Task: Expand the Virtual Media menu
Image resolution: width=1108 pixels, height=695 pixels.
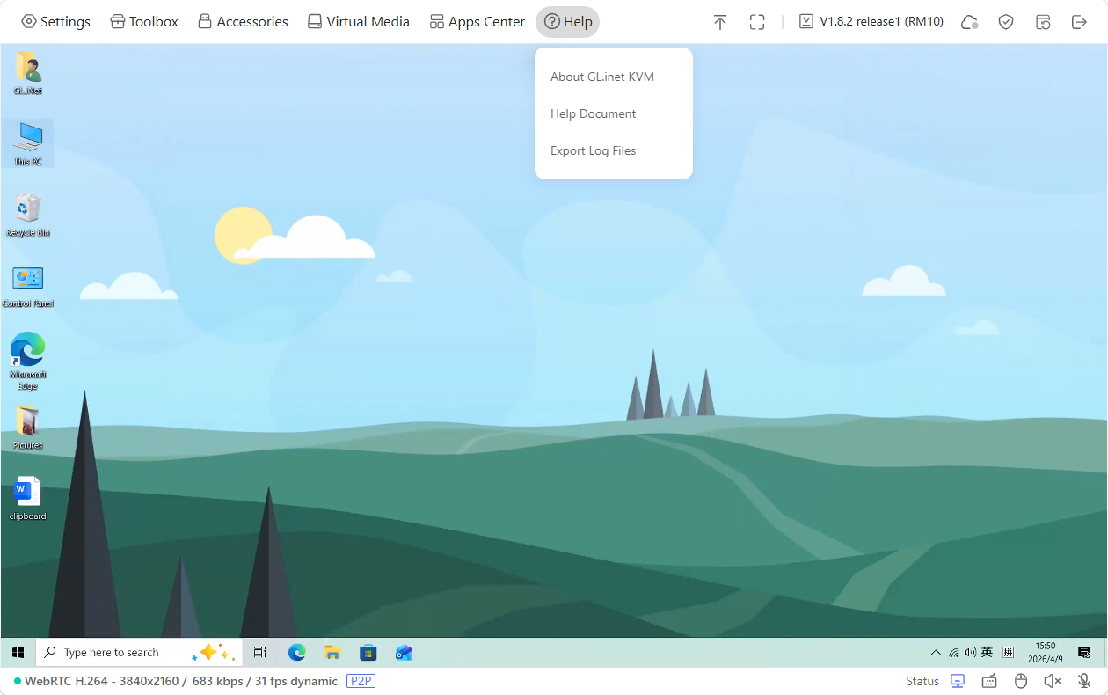Action: [358, 22]
